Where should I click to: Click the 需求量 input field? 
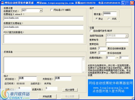click(x=110, y=14)
